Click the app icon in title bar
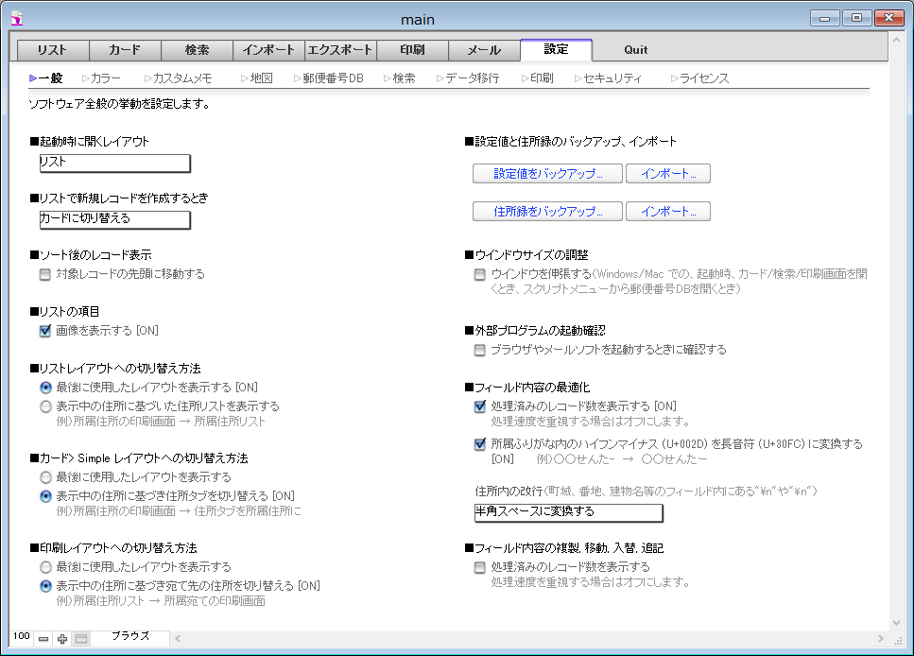The width and height of the screenshot is (914, 656). pos(16,18)
